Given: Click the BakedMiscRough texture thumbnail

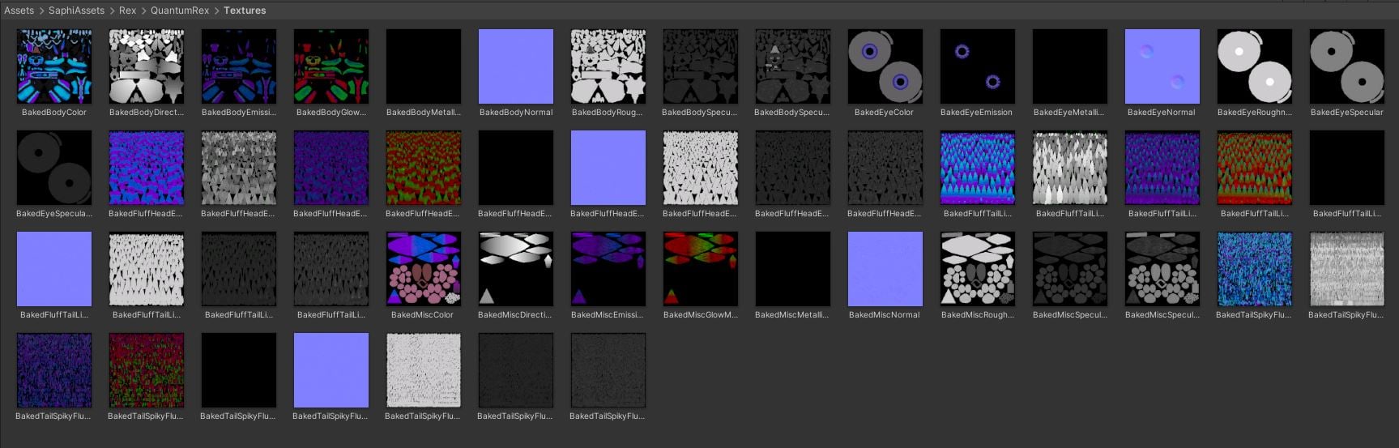Looking at the screenshot, I should 978,269.
